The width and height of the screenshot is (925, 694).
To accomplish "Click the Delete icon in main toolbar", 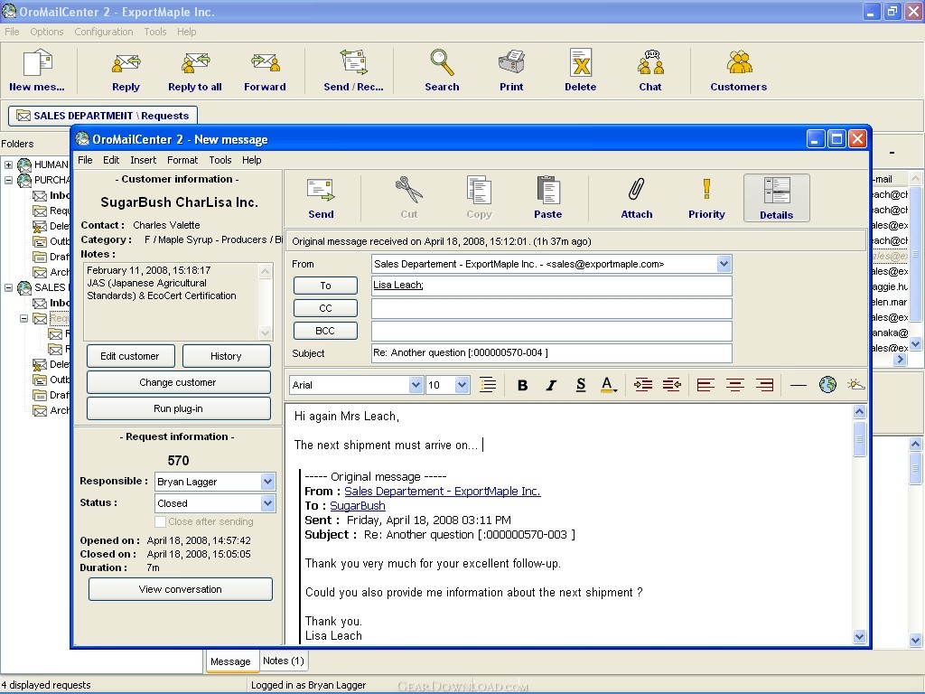I will [x=581, y=70].
